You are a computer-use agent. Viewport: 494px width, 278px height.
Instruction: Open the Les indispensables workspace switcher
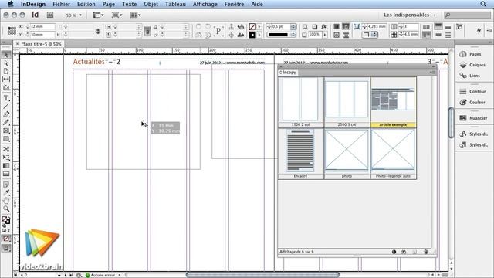(409, 15)
